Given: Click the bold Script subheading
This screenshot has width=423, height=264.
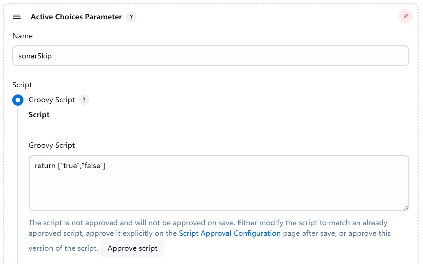Looking at the screenshot, I should click(x=39, y=115).
